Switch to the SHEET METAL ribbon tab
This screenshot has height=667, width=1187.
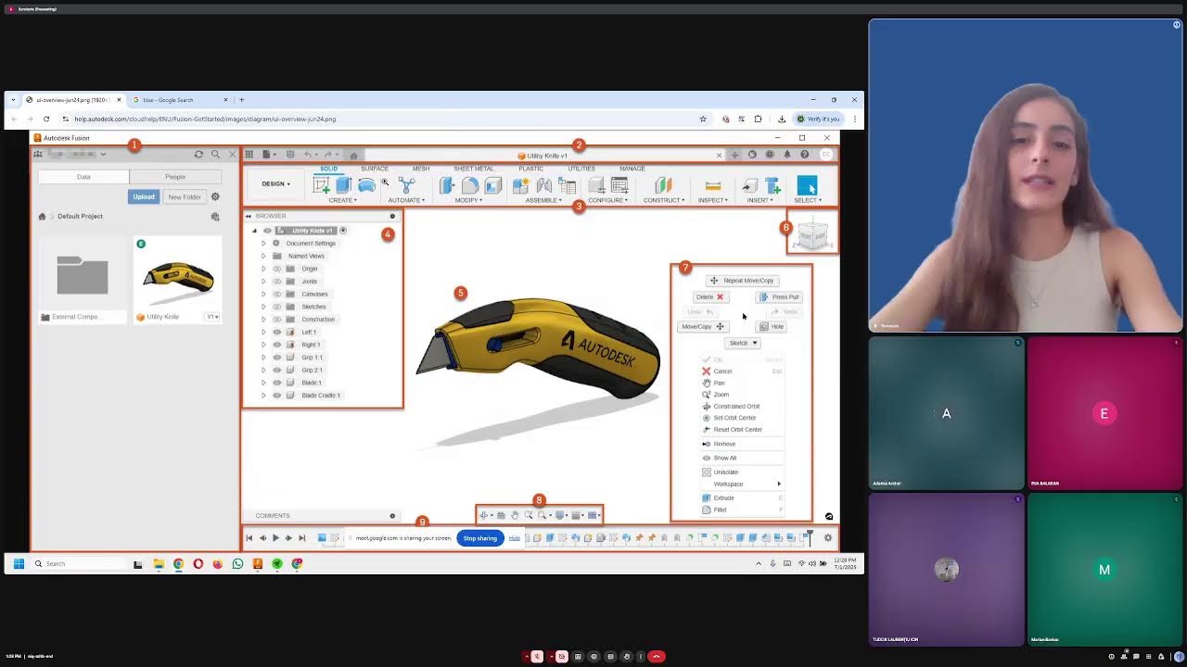click(x=473, y=169)
